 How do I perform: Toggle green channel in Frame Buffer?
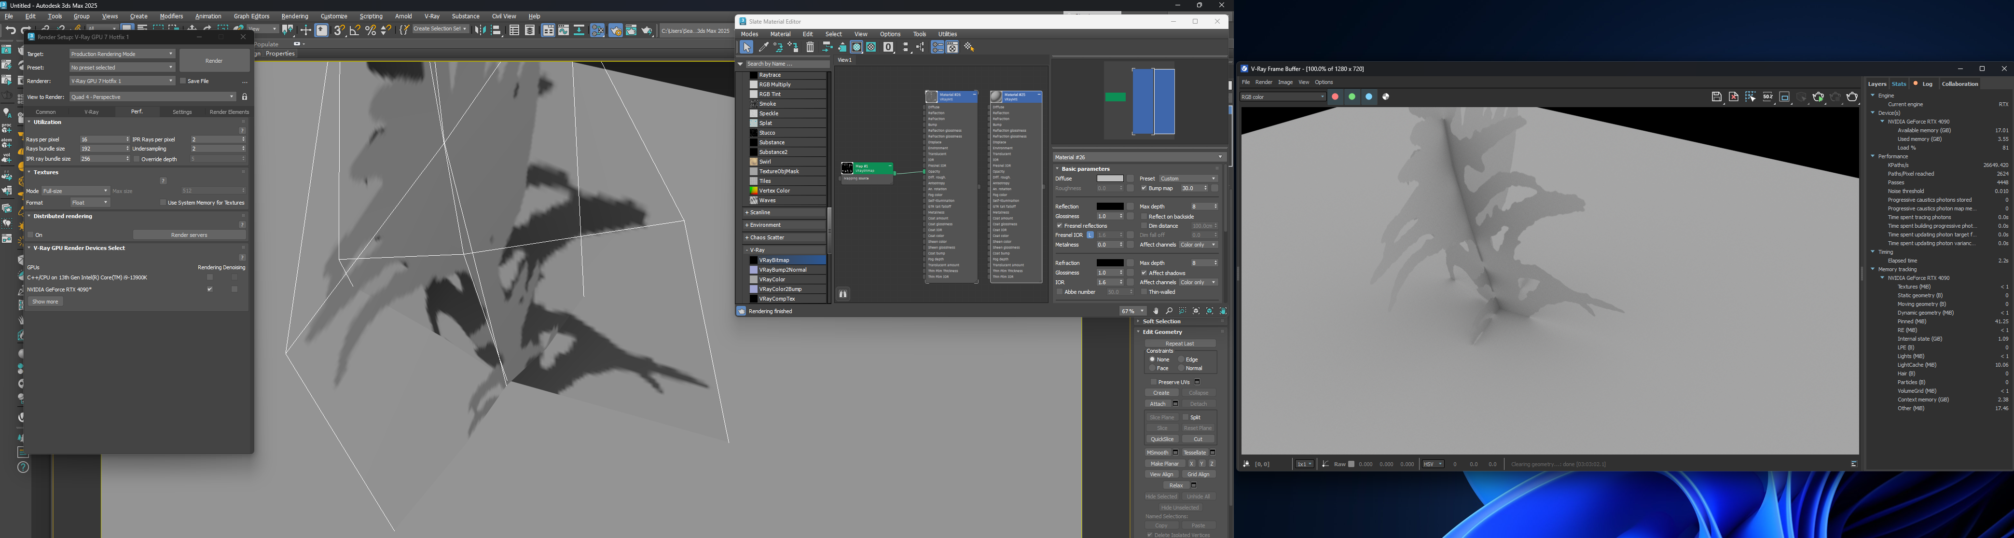coord(1352,97)
